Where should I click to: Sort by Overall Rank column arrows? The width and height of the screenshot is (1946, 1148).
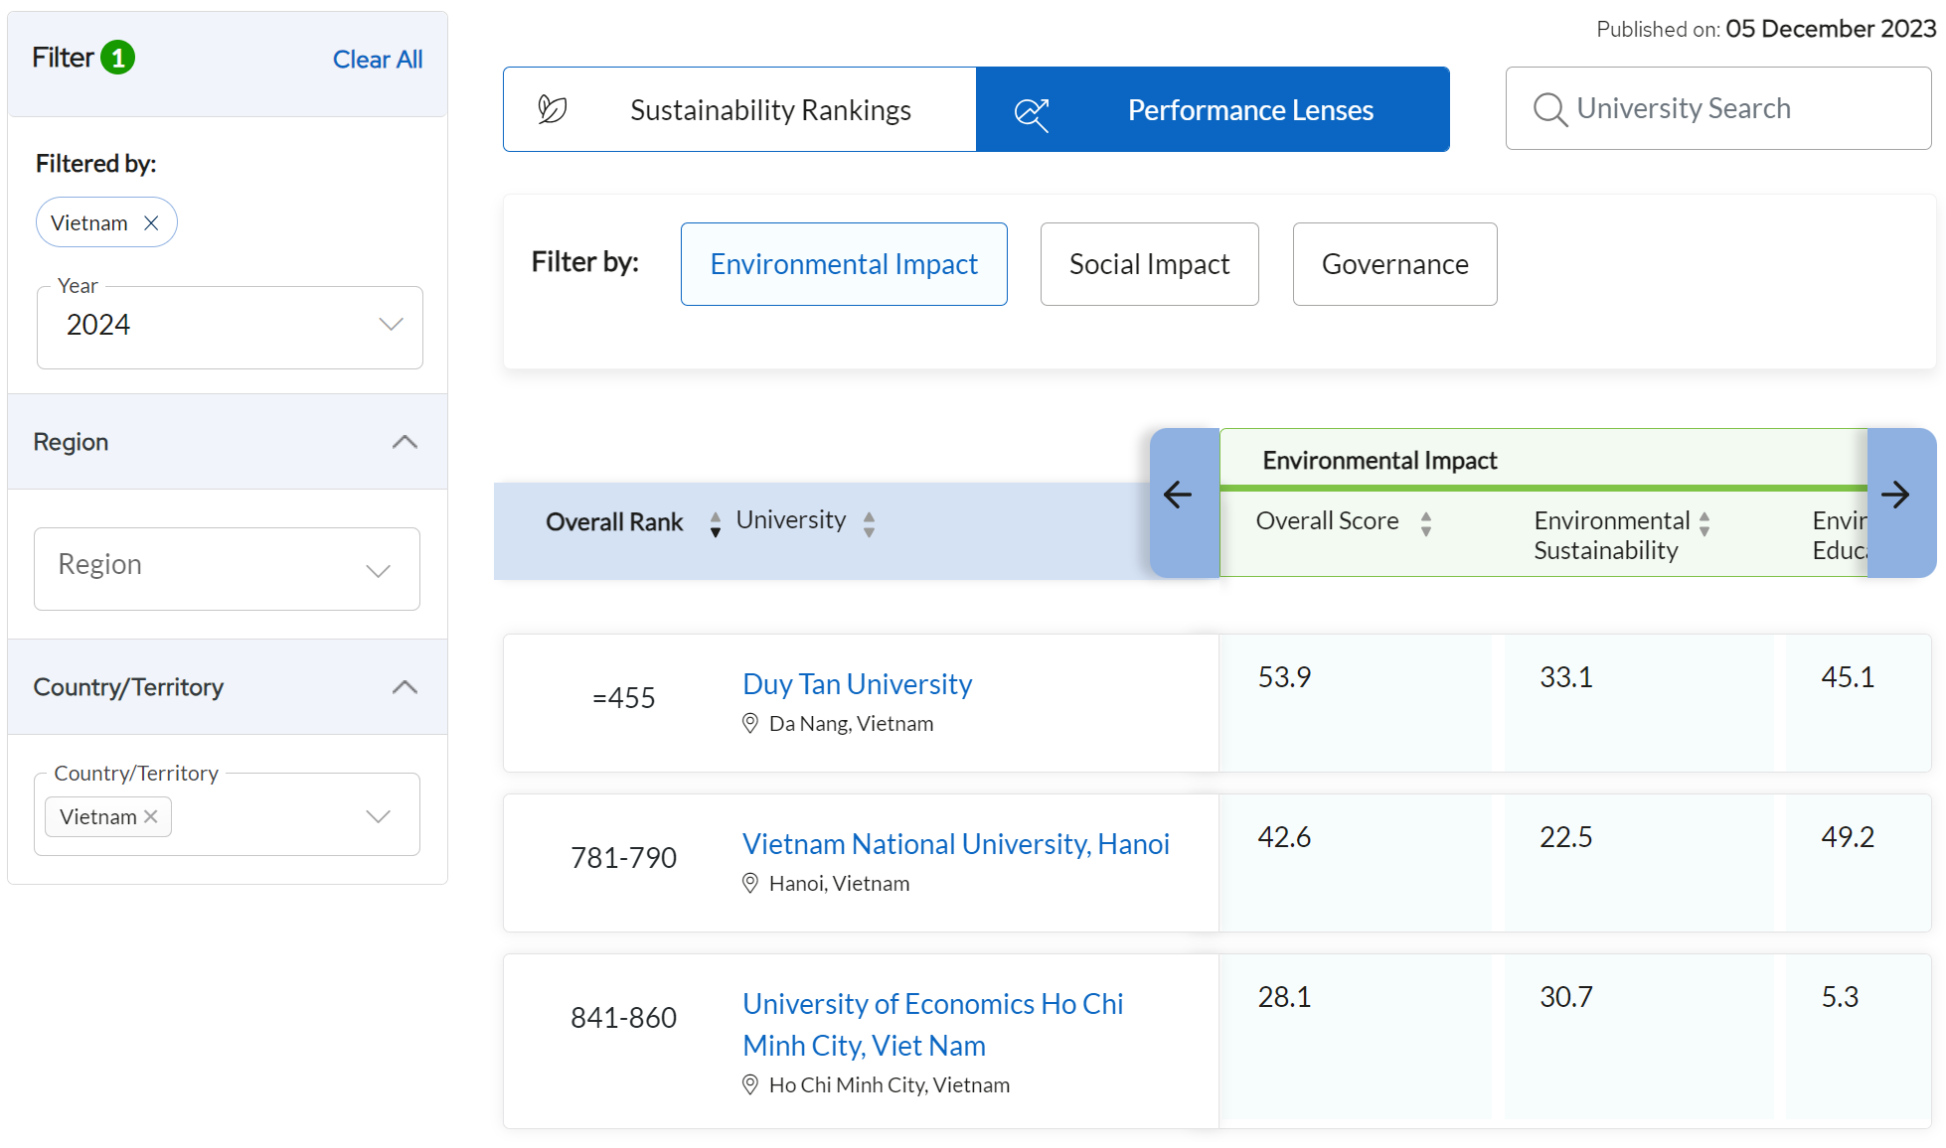(x=716, y=523)
